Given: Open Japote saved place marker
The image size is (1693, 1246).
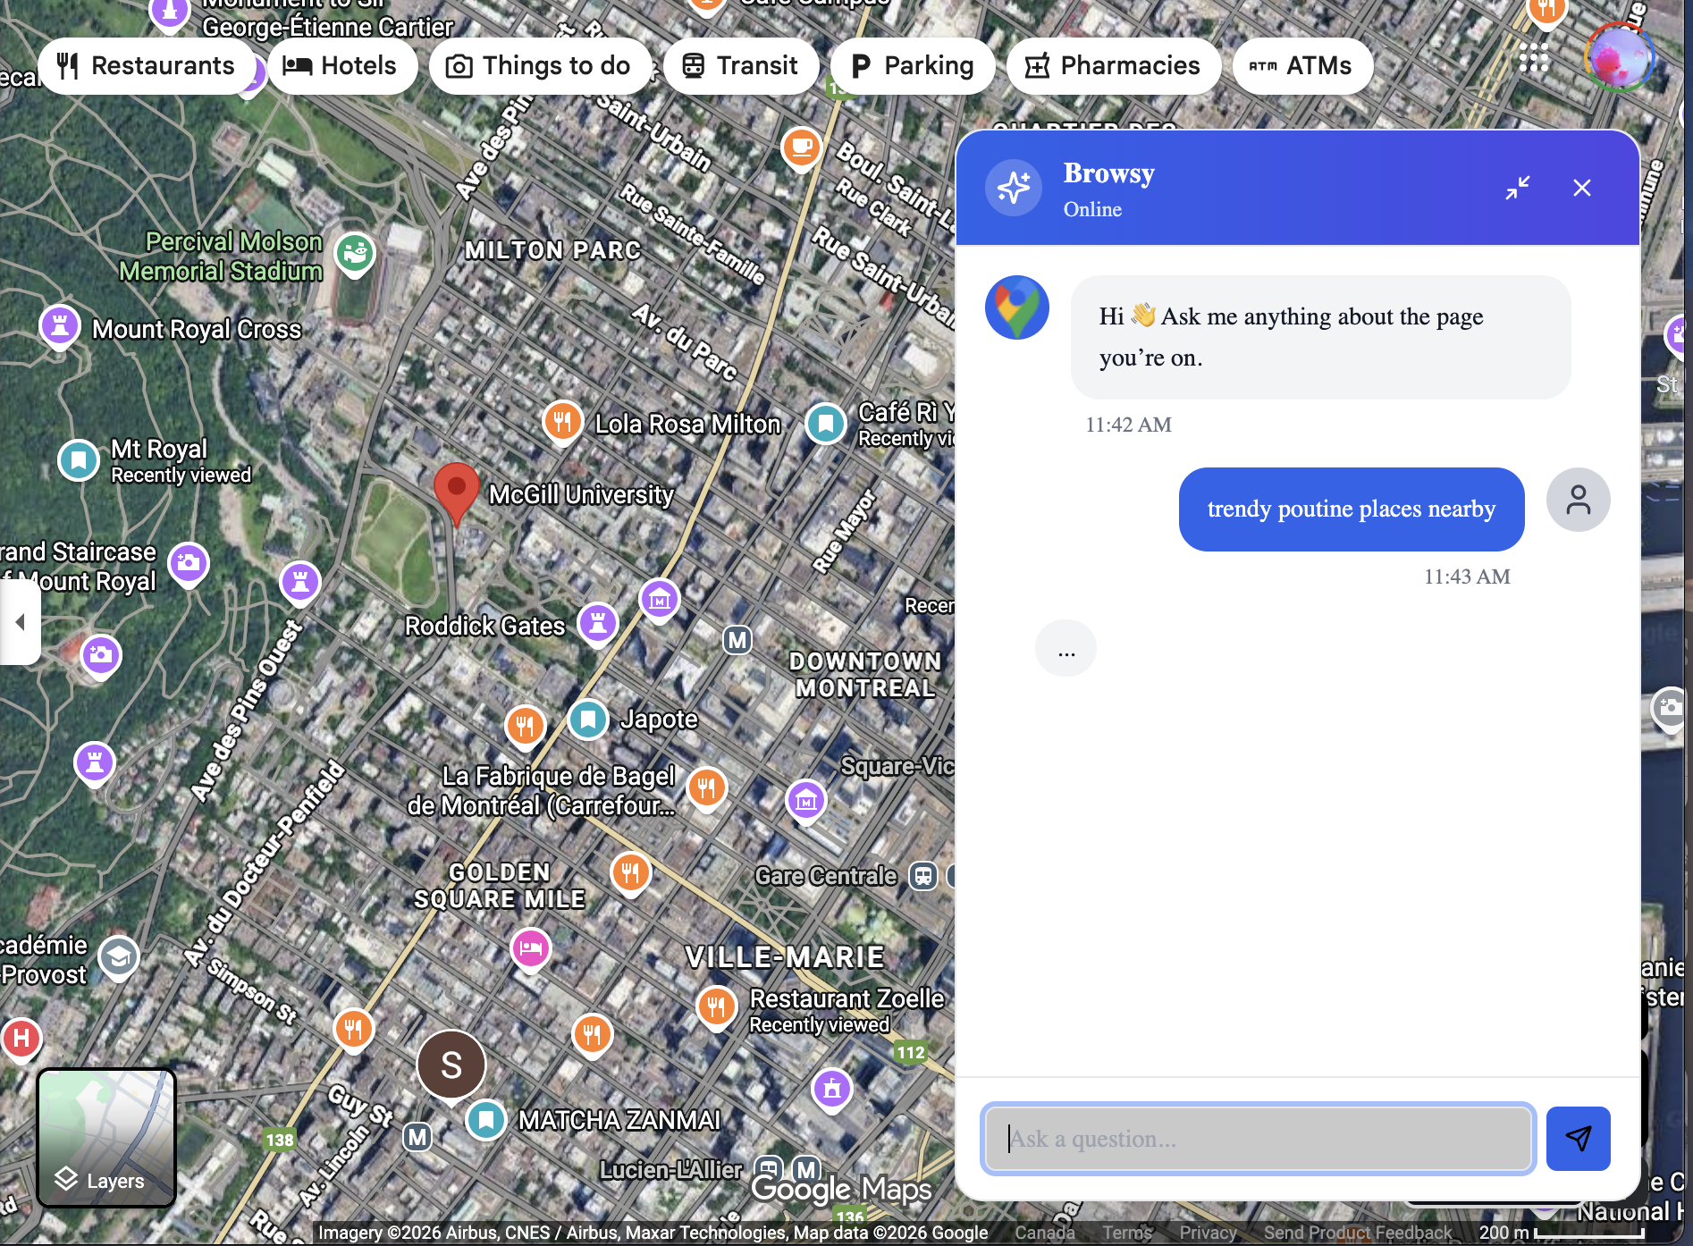Looking at the screenshot, I should 588,719.
